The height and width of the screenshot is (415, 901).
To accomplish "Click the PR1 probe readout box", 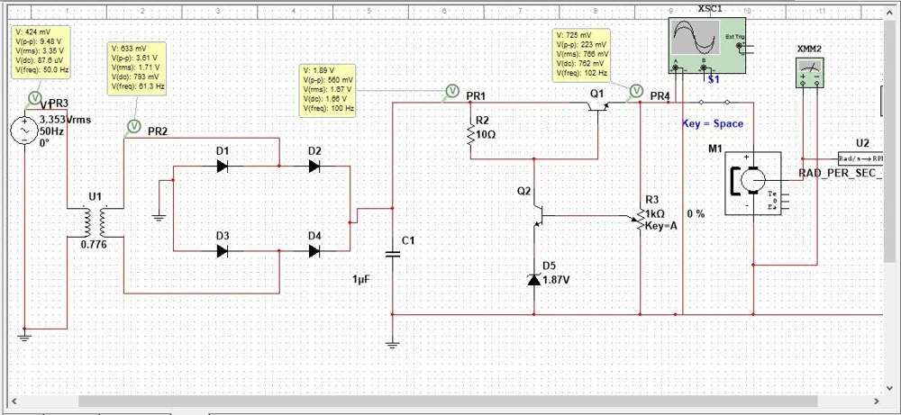I will [329, 91].
